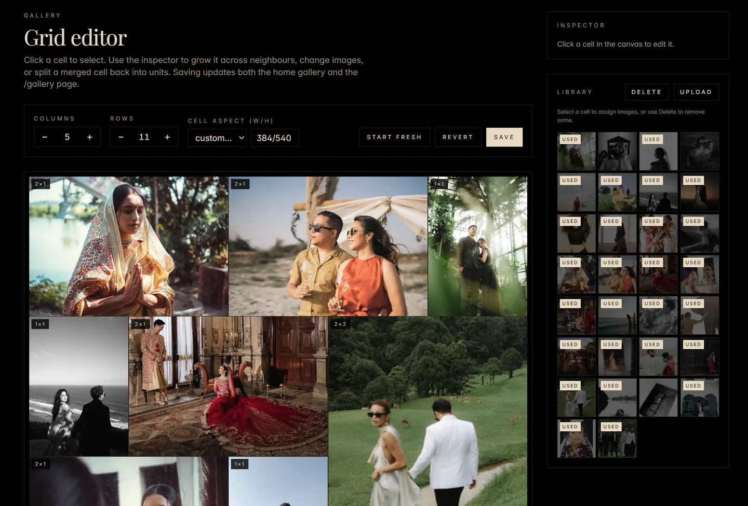Image resolution: width=748 pixels, height=506 pixels.
Task: Decrease the Columns count with the minus button
Action: 45,137
